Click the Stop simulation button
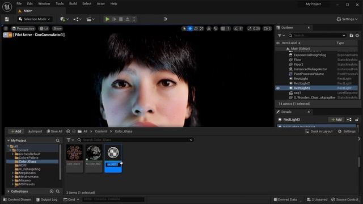This screenshot has width=363, height=204. click(x=121, y=19)
